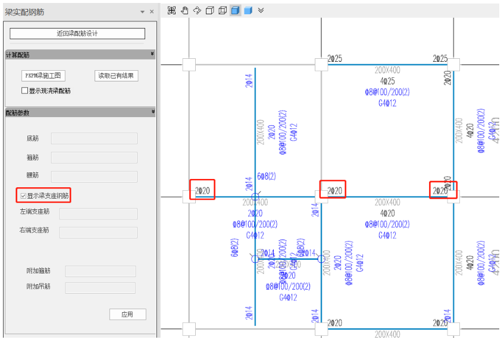Uncheck the 显示梁支座钢筋 checkbox

pos(23,196)
